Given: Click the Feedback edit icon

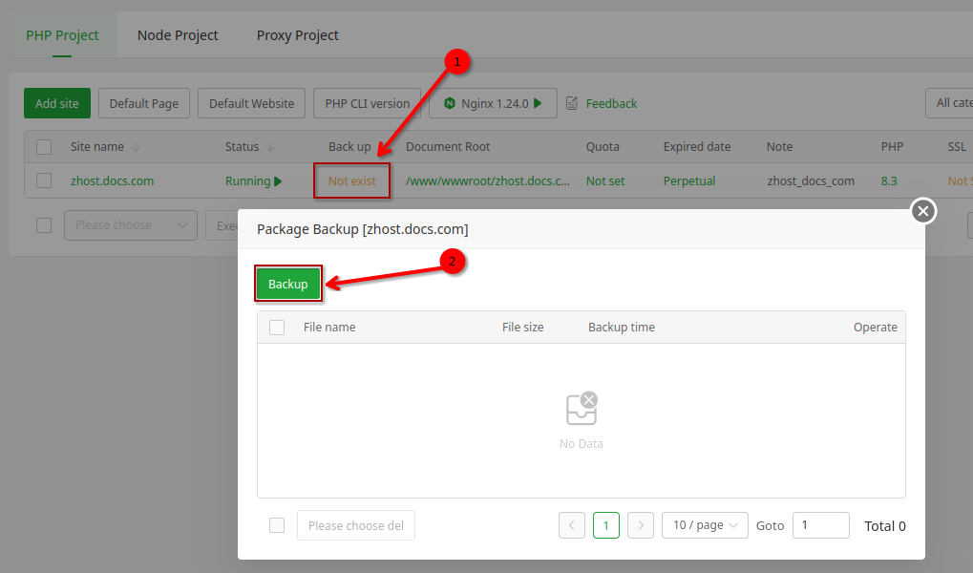Looking at the screenshot, I should [x=573, y=103].
